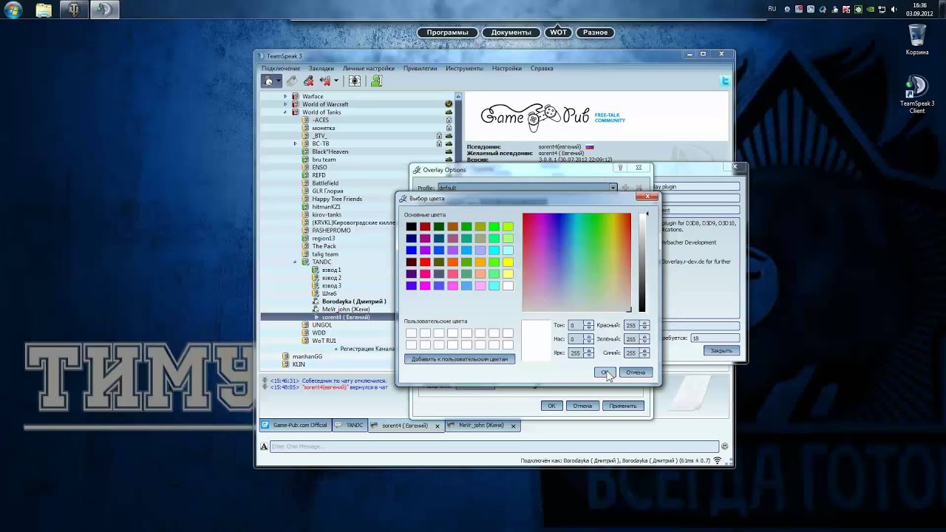Select the yellow basic color swatch

pyautogui.click(x=508, y=262)
